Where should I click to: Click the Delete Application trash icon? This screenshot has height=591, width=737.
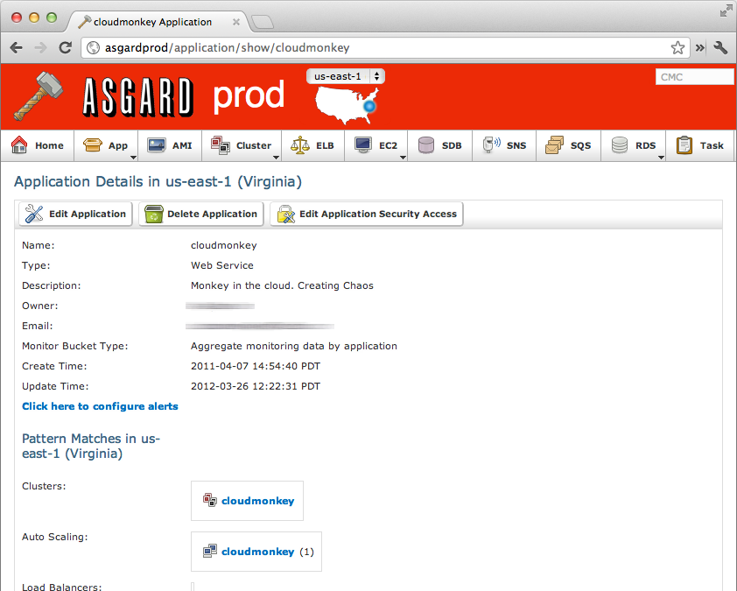tap(154, 214)
